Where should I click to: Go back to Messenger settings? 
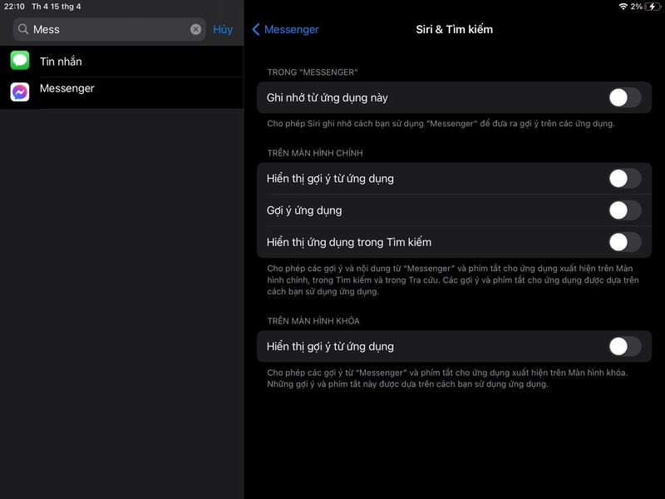pos(285,29)
